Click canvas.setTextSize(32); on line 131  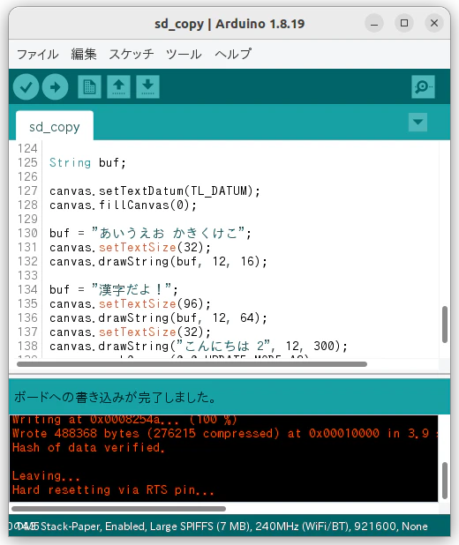click(130, 248)
